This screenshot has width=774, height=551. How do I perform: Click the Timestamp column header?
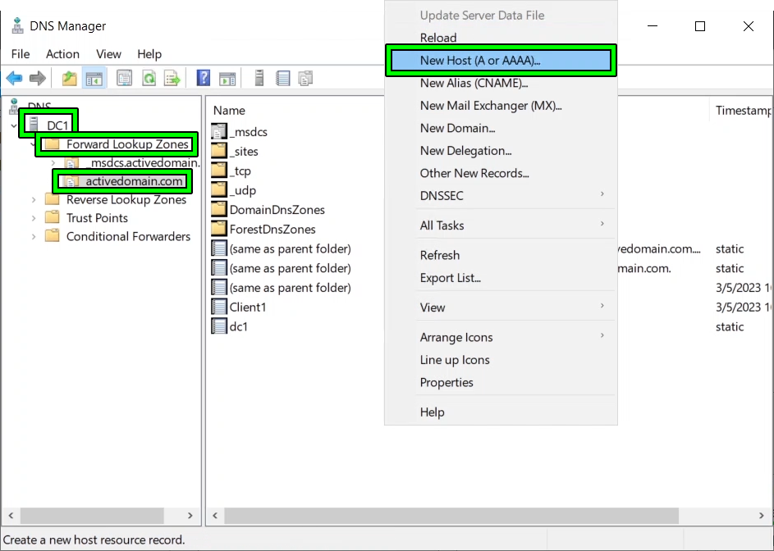coord(742,111)
